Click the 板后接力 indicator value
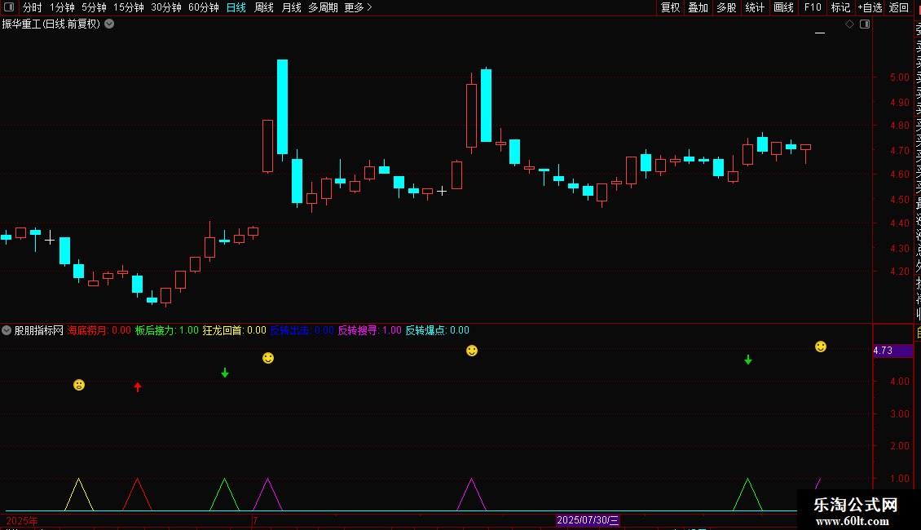This screenshot has height=530, width=921. point(167,330)
